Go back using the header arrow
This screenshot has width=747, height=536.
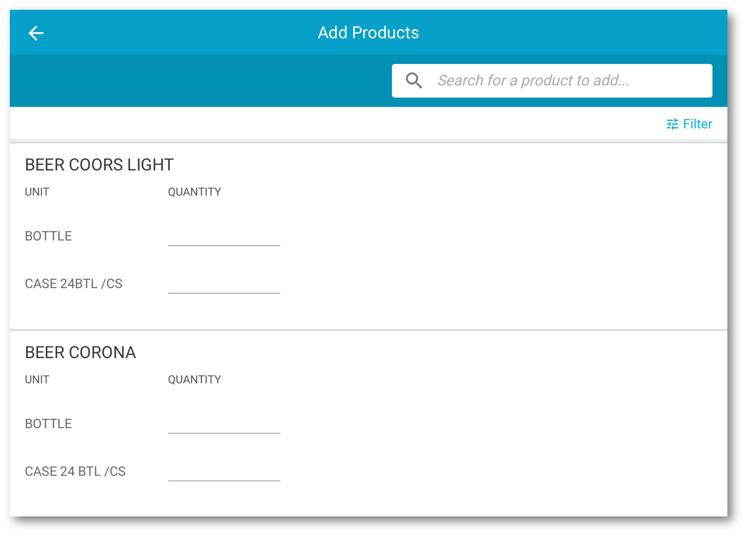36,33
